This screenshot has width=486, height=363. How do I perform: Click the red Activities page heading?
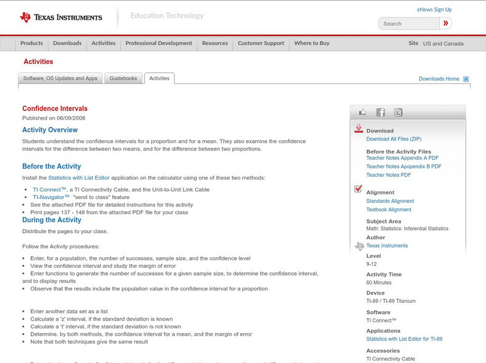[38, 62]
